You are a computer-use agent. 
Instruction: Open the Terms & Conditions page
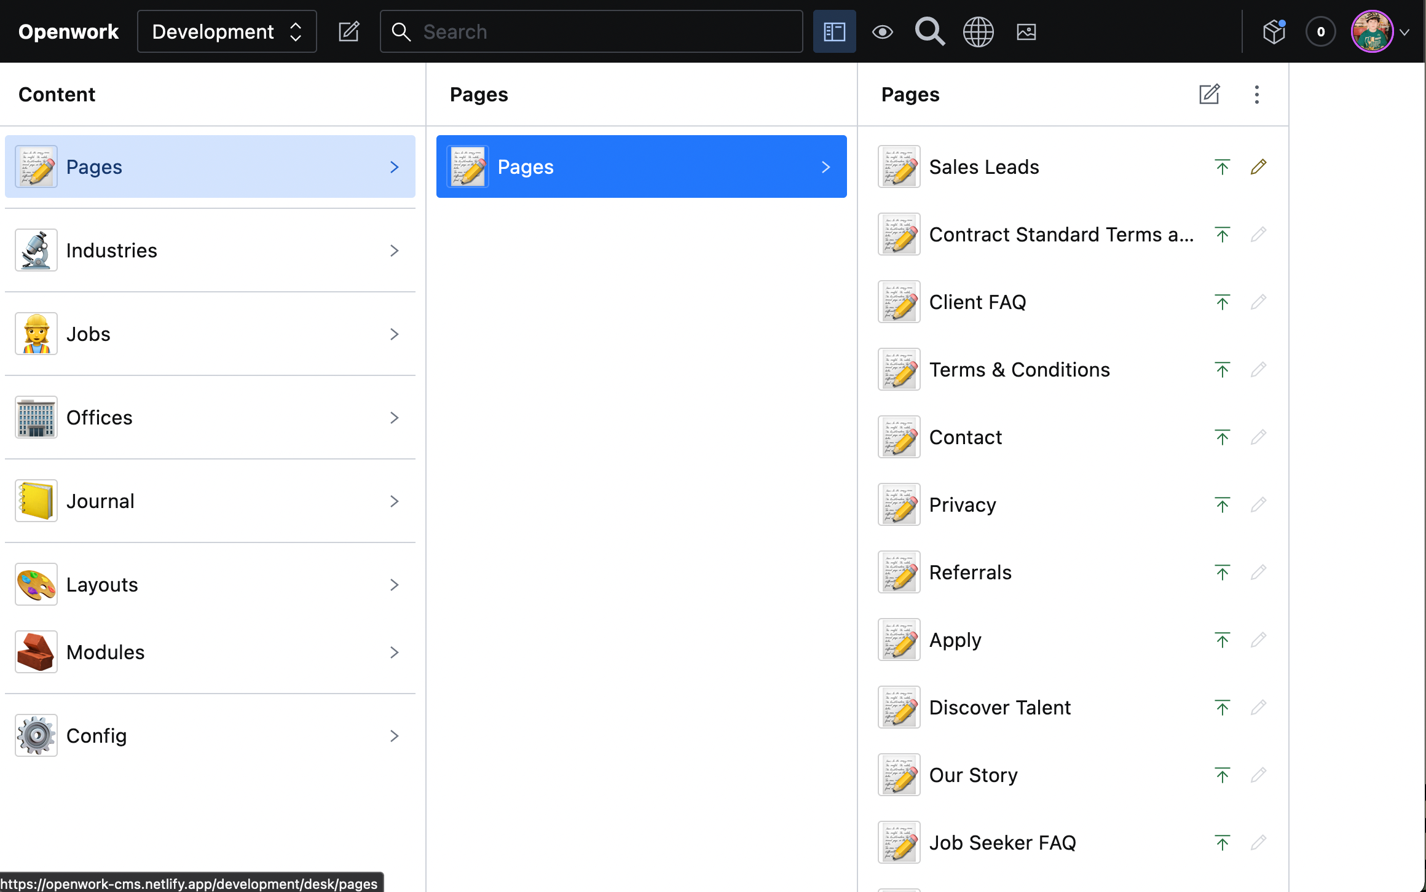1019,370
